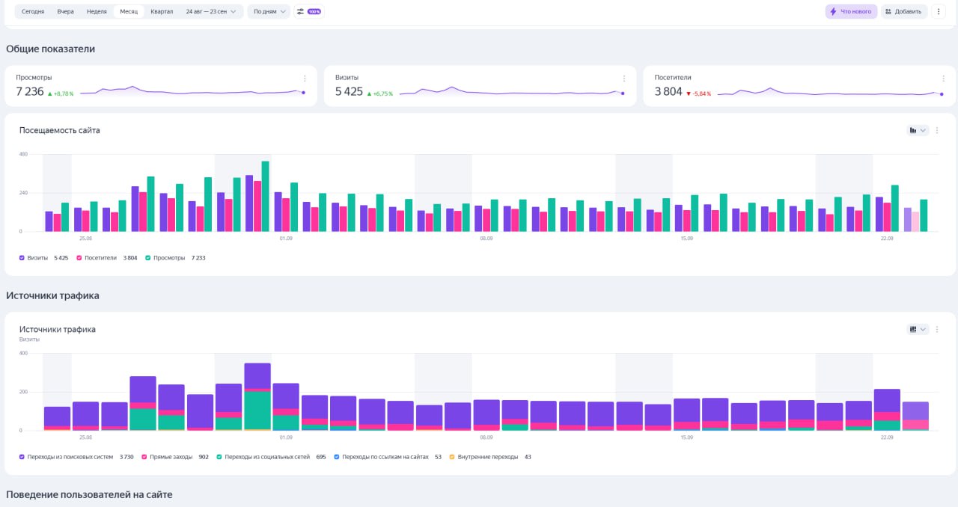
Task: Open the Посетители card options menu
Action: coord(943,79)
